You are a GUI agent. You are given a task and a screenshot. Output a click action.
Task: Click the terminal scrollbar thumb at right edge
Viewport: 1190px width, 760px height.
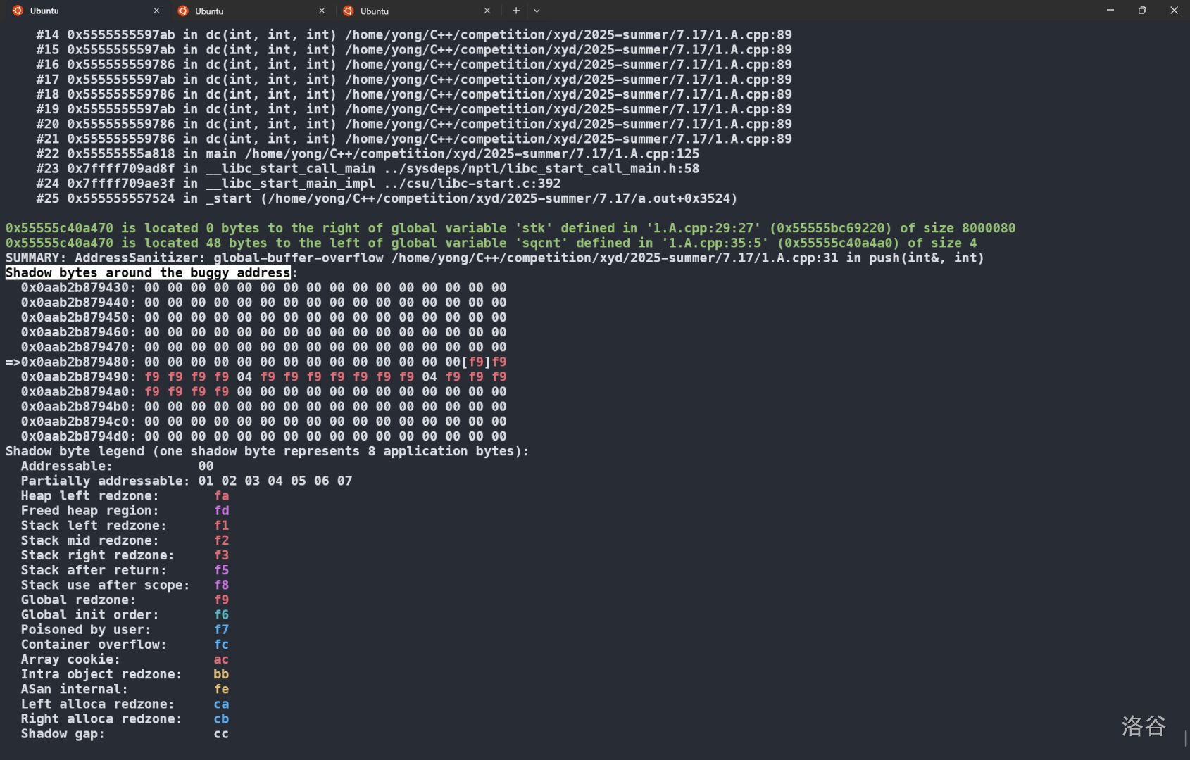[1186, 738]
